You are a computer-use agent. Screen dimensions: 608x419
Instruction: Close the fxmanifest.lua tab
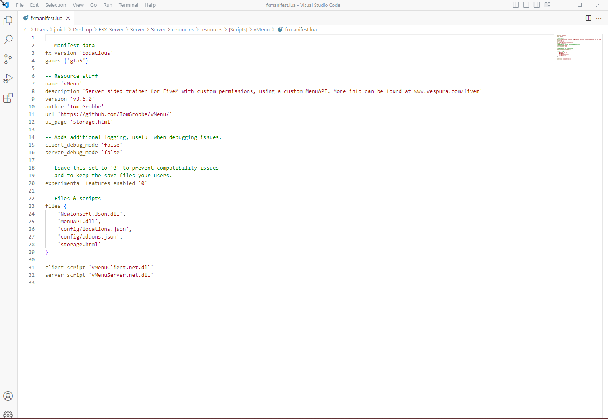pos(68,18)
